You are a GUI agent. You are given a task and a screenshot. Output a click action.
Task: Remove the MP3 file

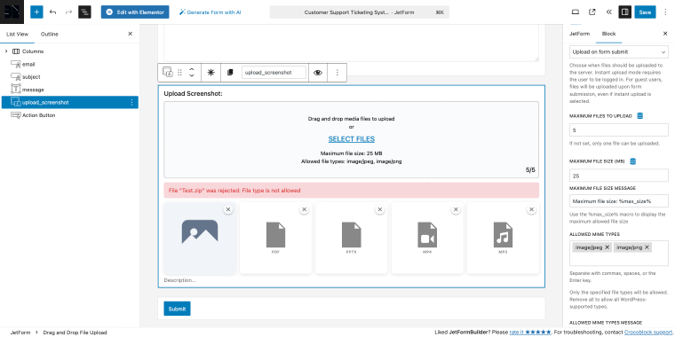point(532,209)
